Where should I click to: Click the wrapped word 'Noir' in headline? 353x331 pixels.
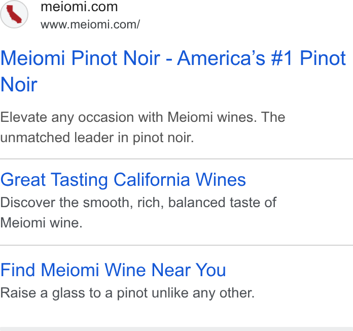19,84
